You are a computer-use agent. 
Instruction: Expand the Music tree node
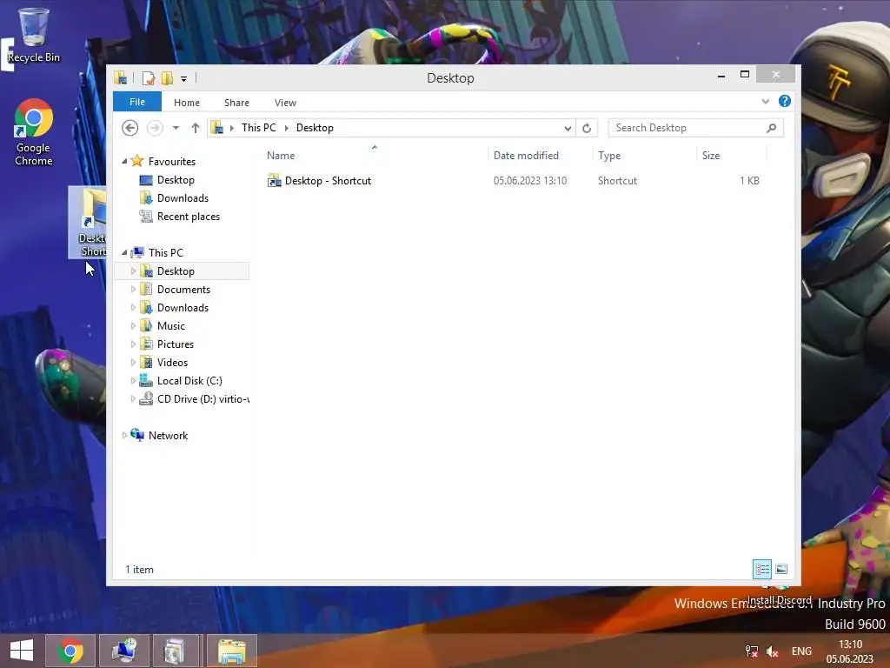133,326
